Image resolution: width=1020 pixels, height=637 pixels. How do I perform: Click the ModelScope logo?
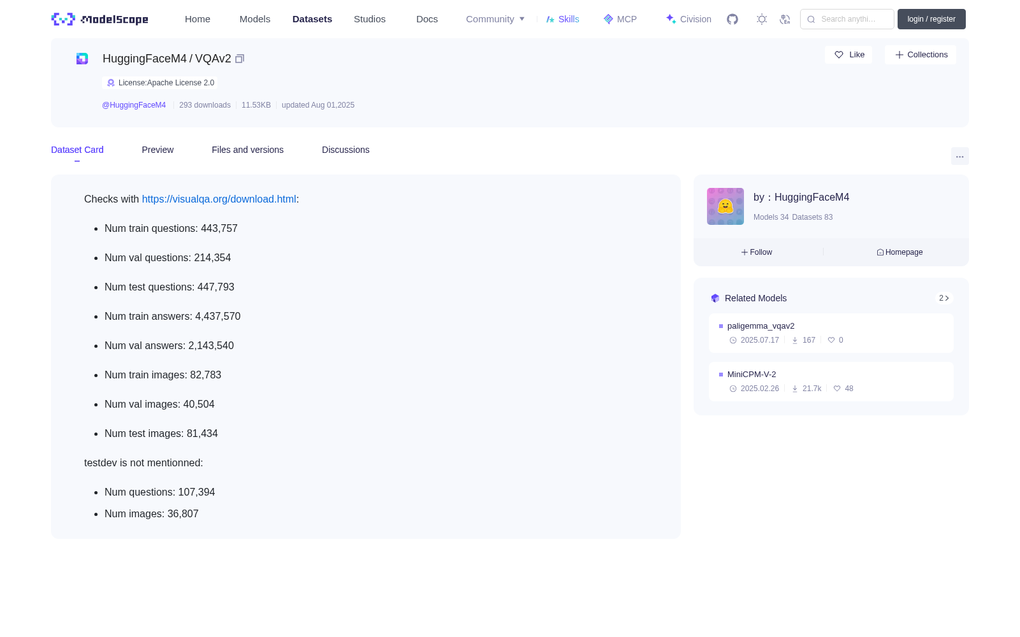pos(99,19)
